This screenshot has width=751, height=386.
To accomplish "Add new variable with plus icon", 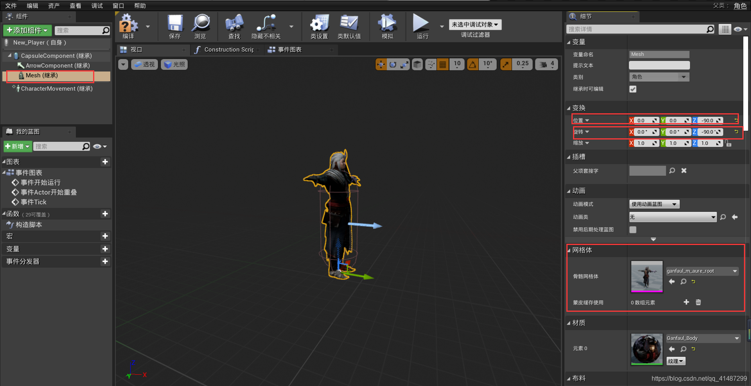I will (105, 249).
